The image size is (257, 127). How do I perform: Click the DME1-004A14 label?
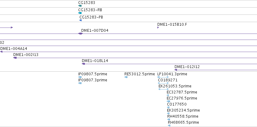[x=14, y=49]
